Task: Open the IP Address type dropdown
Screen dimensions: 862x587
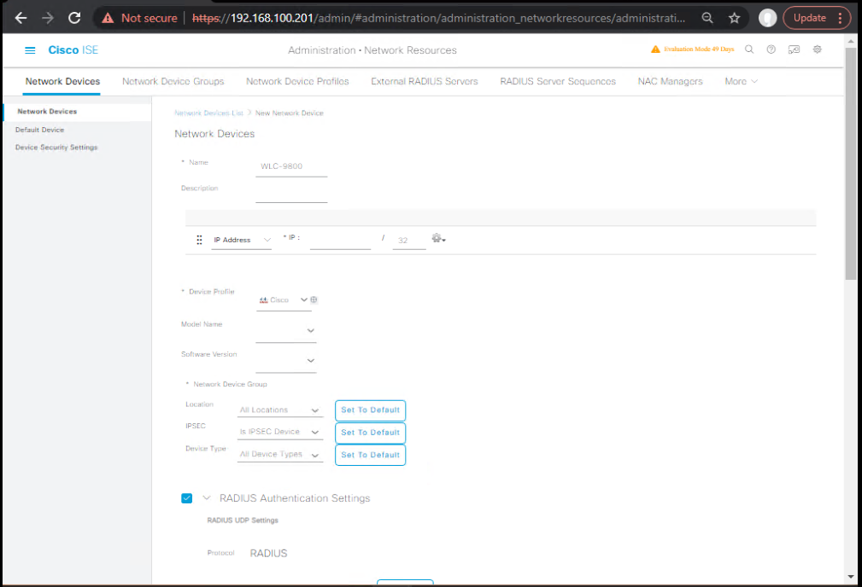Action: pos(242,240)
